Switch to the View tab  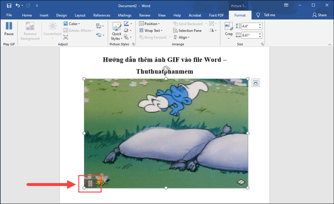click(x=162, y=15)
